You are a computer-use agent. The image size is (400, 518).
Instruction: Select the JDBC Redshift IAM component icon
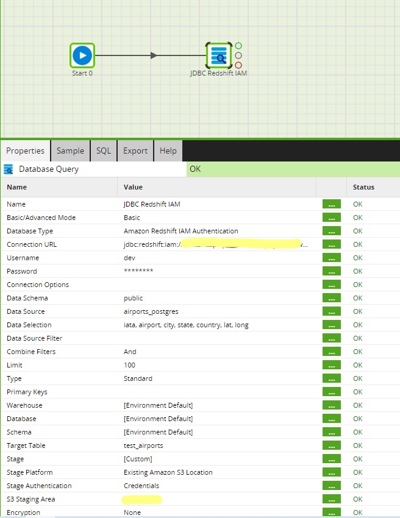click(x=218, y=55)
